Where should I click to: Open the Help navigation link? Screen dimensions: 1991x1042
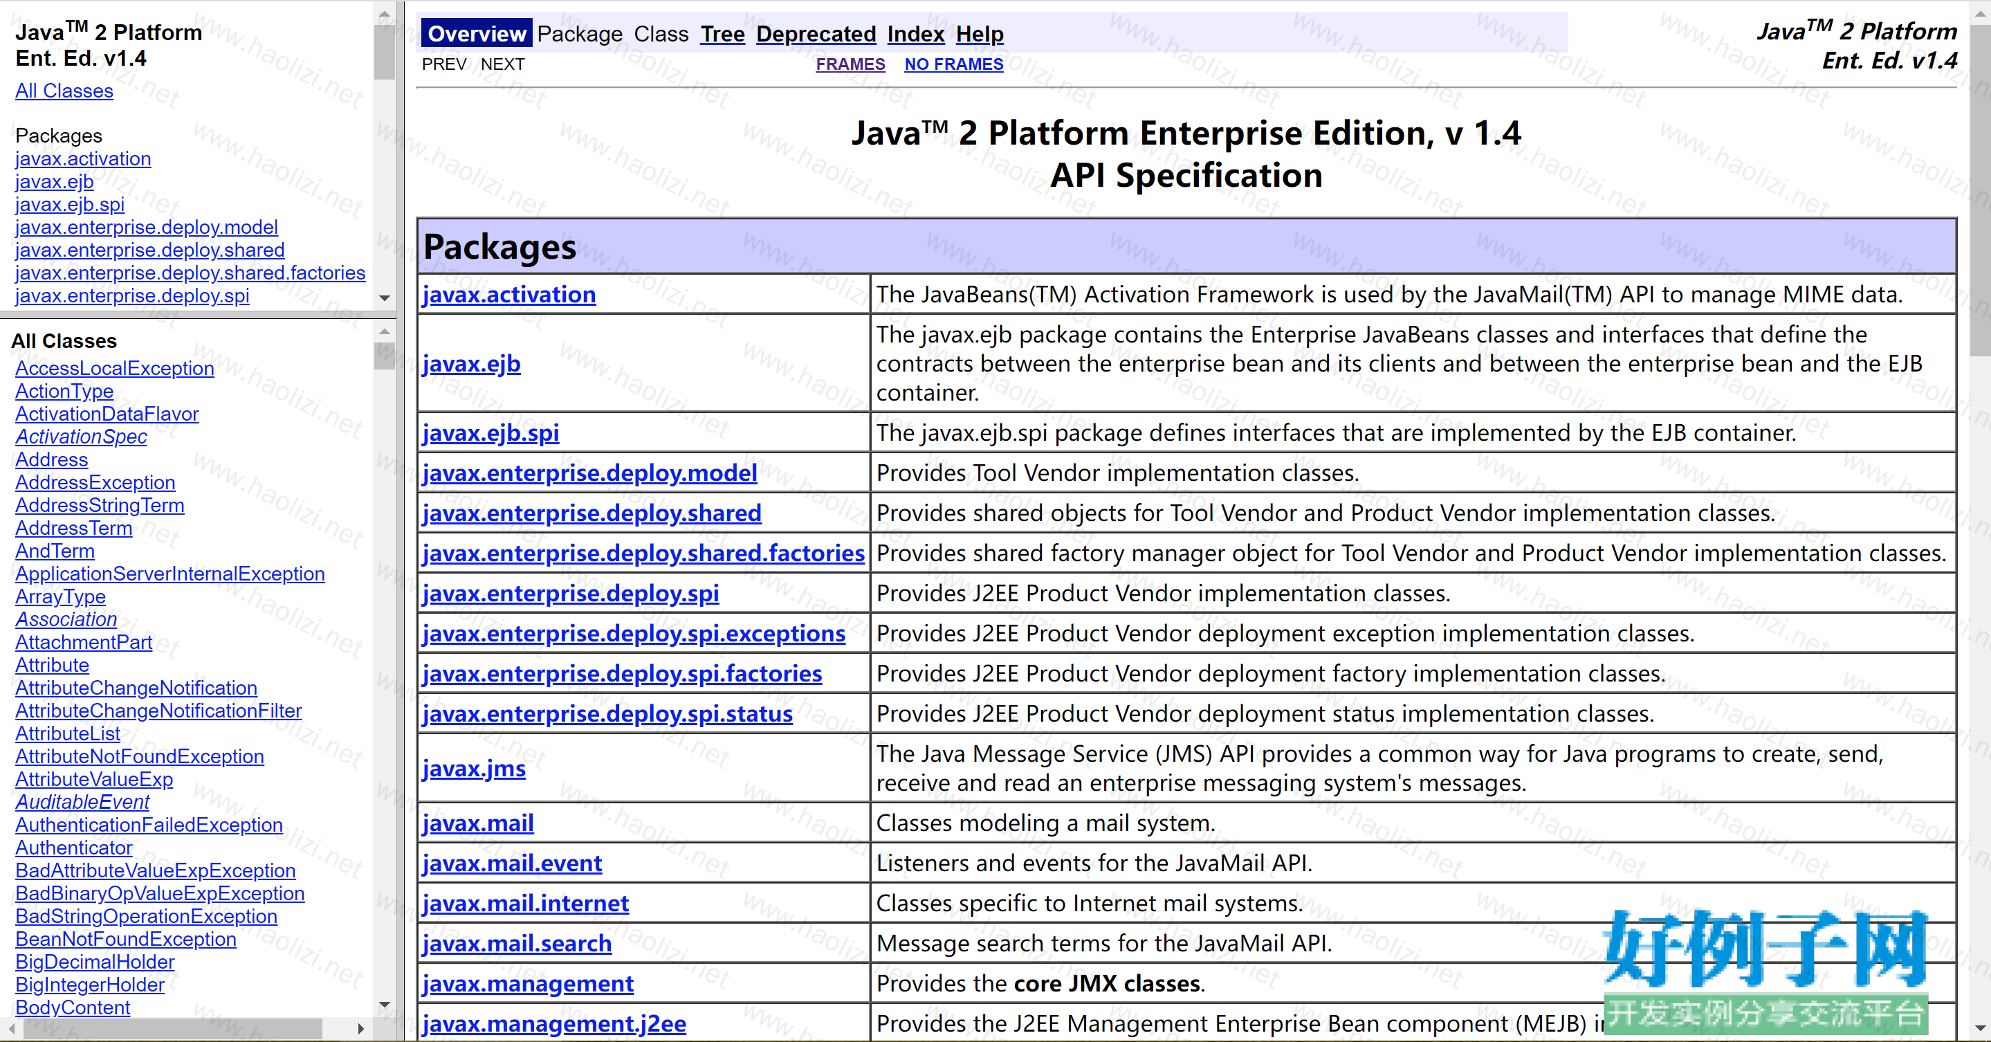coord(980,34)
